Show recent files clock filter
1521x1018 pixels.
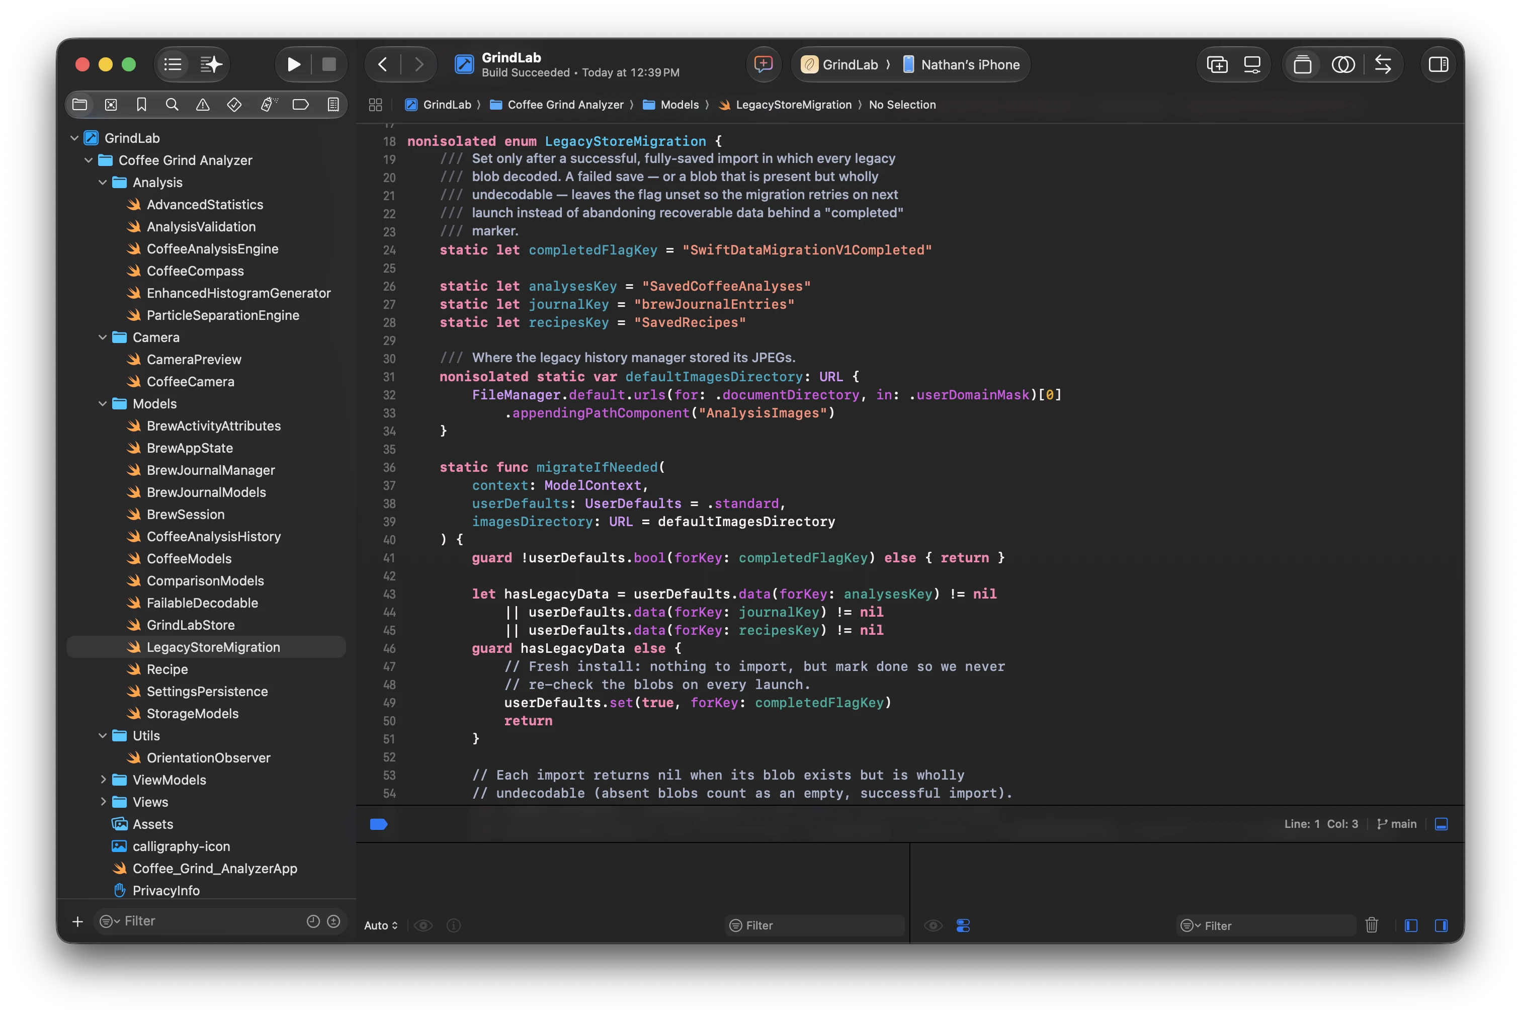tap(313, 920)
